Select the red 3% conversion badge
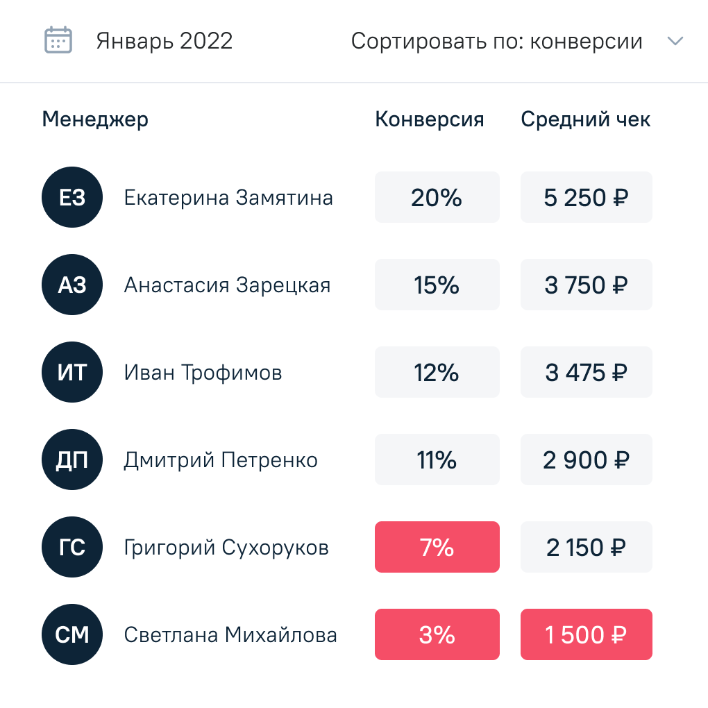Screen dimensions: 708x708 (x=437, y=634)
